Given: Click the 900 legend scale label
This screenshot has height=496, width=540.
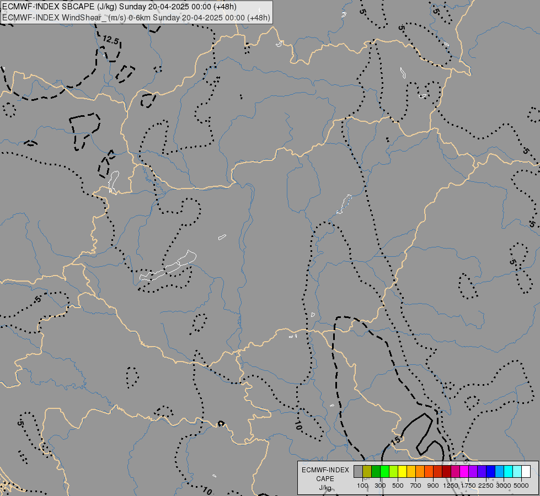Looking at the screenshot, I should click(x=433, y=486).
